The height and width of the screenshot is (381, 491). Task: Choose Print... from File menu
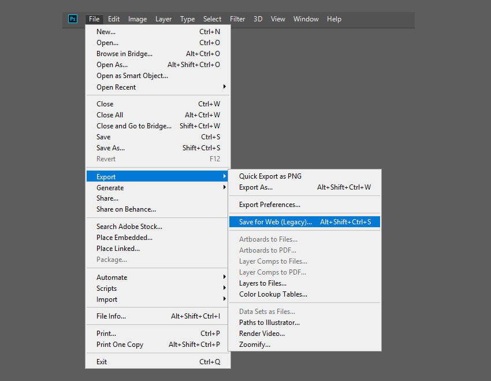158,334
